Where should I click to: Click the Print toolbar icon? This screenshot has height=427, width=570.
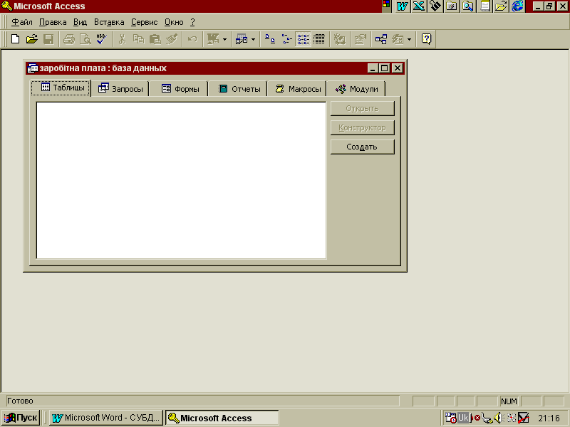point(69,39)
